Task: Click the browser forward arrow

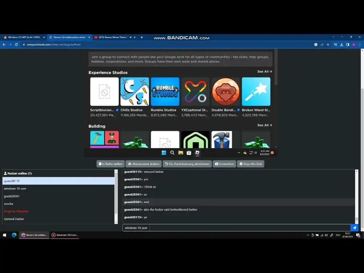Action: coord(10,44)
